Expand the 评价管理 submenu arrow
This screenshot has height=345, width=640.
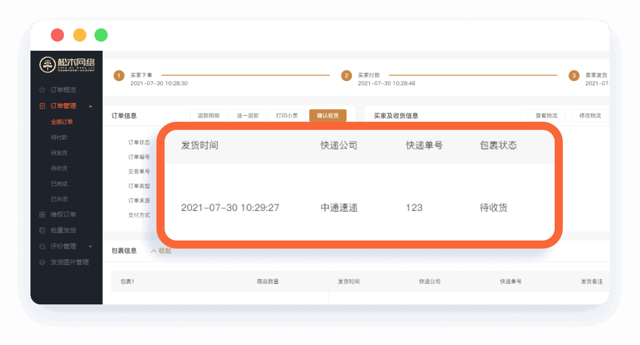point(90,247)
